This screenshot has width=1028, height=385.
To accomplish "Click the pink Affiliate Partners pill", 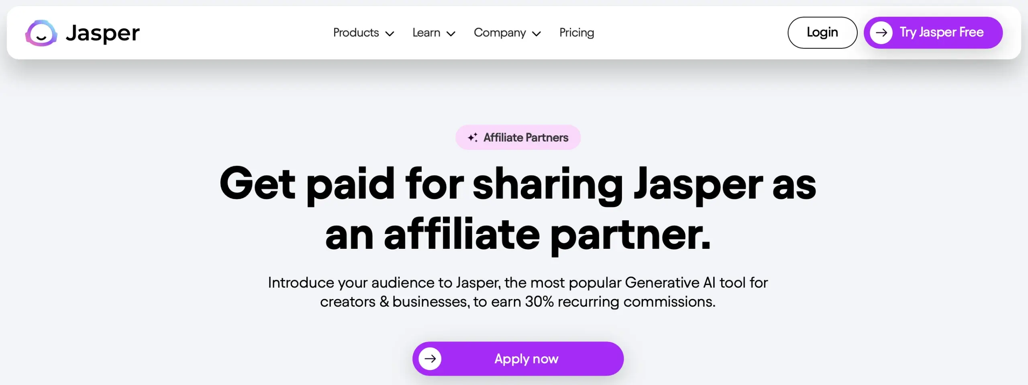I will click(x=518, y=137).
